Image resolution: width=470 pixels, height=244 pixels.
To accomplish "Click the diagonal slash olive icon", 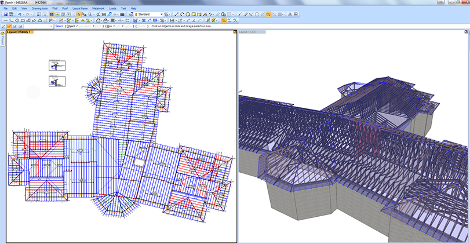I will click(208, 20).
